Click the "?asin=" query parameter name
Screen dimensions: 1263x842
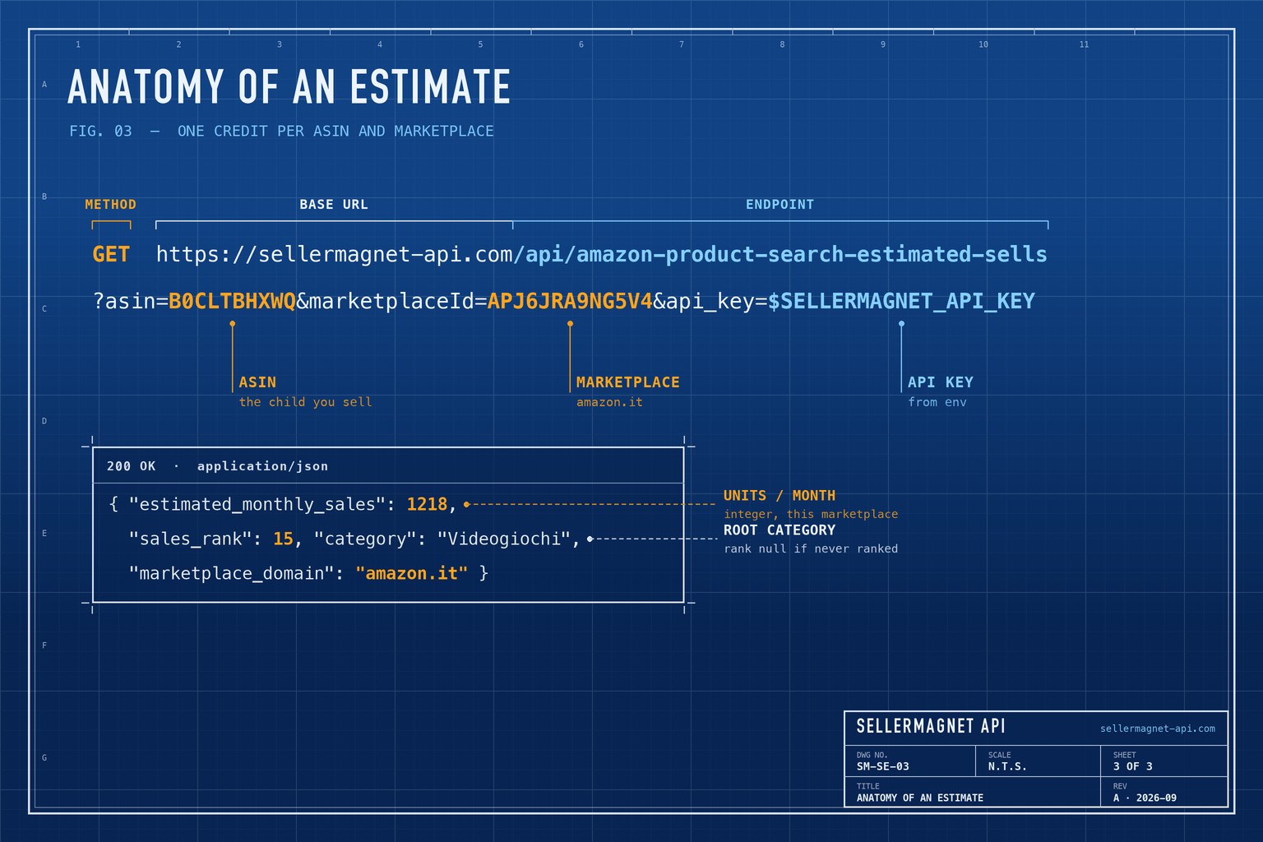131,302
